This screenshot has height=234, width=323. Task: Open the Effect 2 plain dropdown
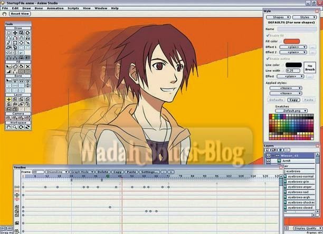293,52
